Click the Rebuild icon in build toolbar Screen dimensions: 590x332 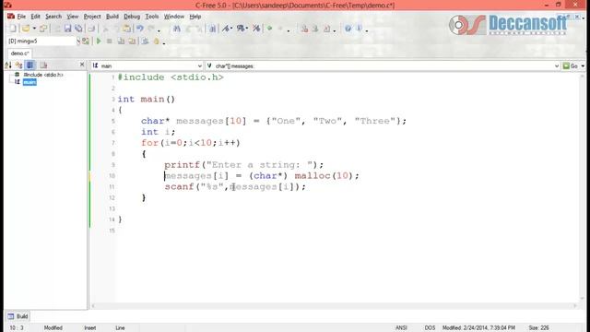point(132,41)
